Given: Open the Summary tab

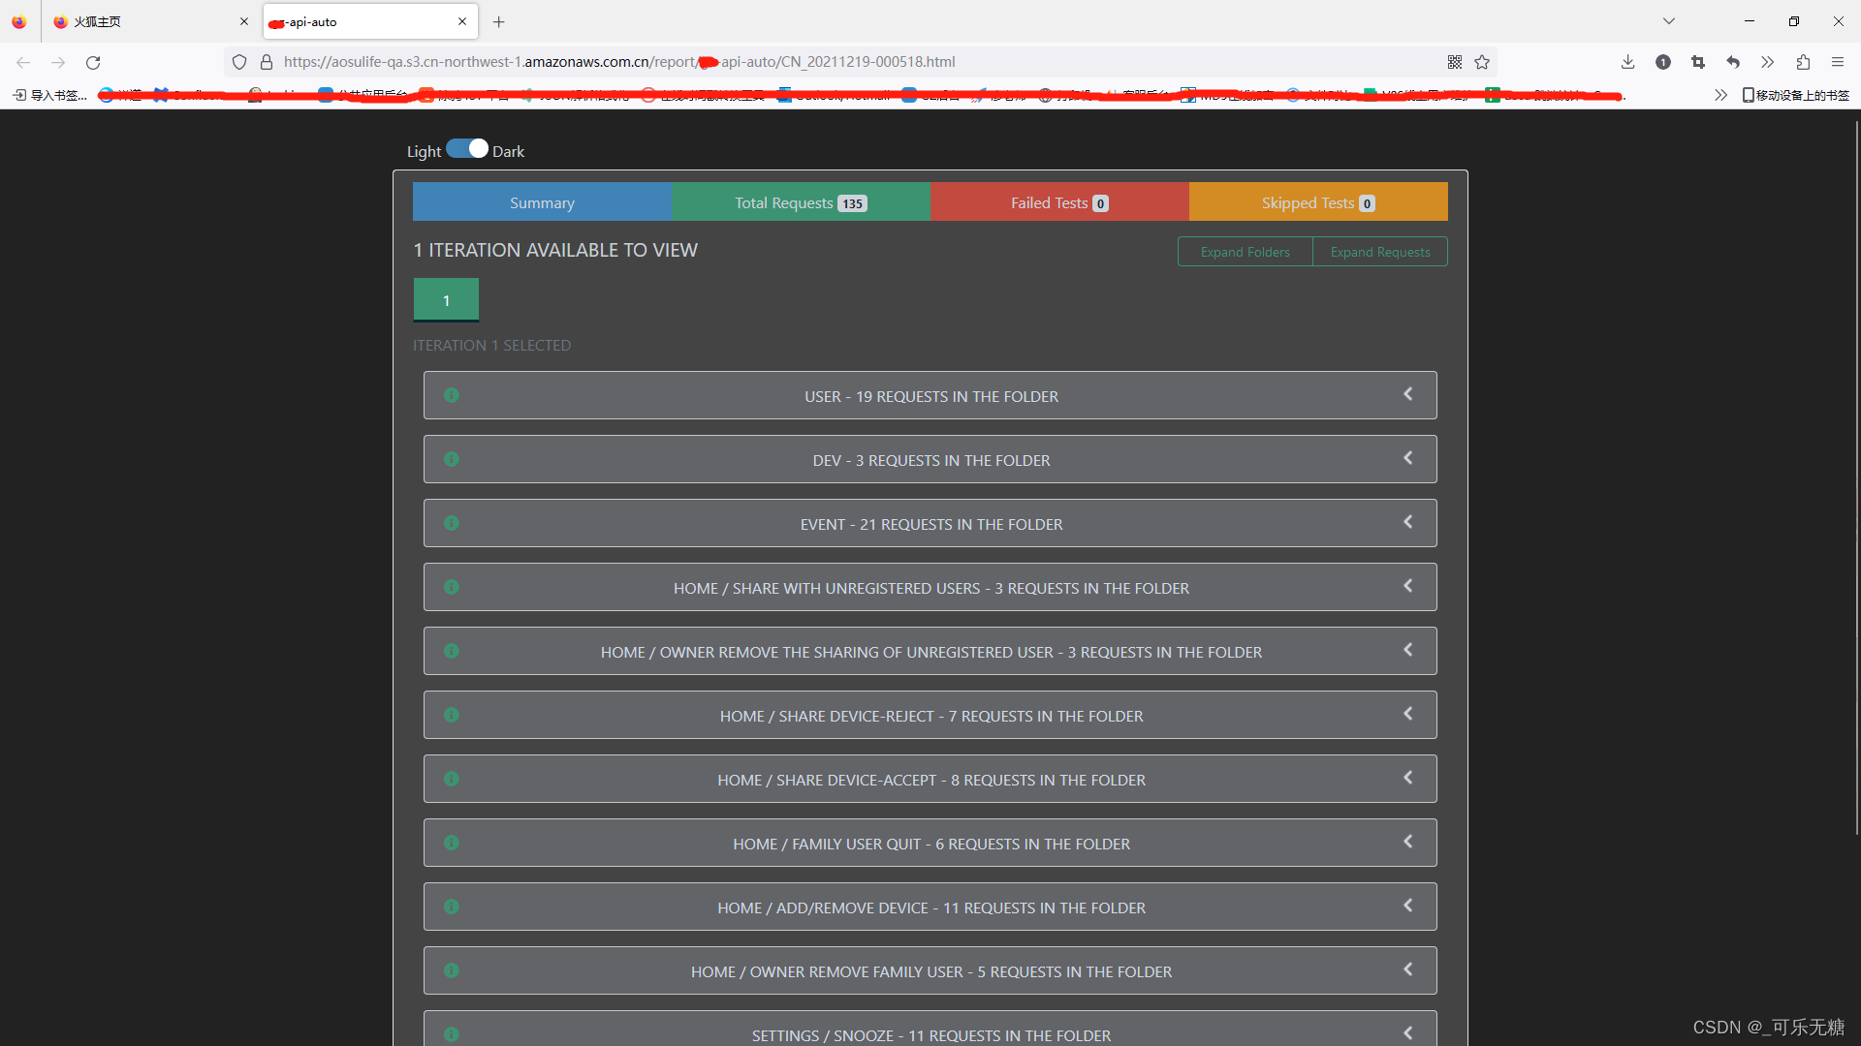Looking at the screenshot, I should click(543, 202).
